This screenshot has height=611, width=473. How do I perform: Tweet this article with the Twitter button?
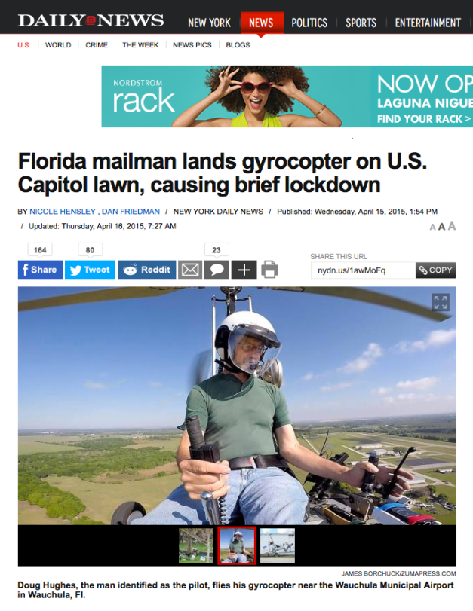[91, 270]
